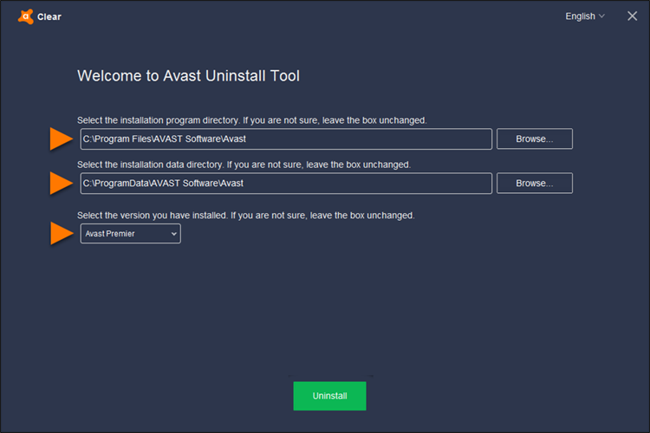Click the orange arrow beside data directory
Image resolution: width=650 pixels, height=433 pixels.
tap(60, 183)
